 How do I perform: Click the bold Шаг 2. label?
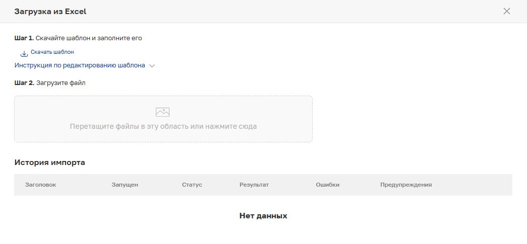[x=24, y=83]
